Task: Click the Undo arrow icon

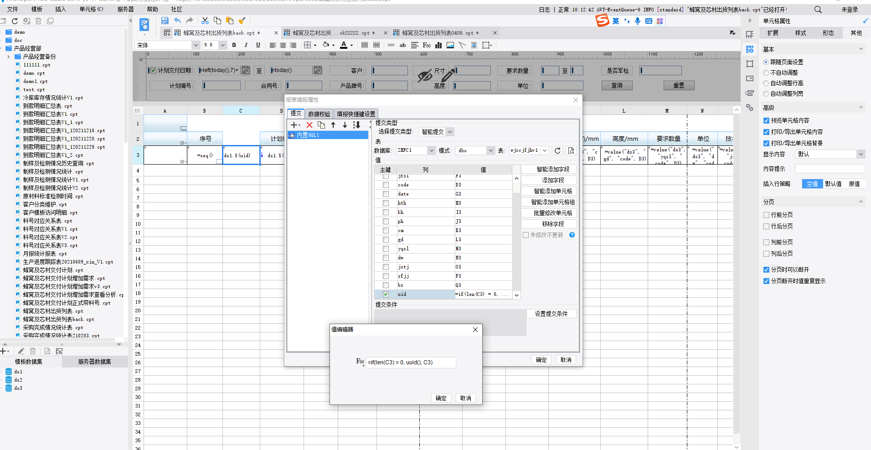Action: pos(177,21)
